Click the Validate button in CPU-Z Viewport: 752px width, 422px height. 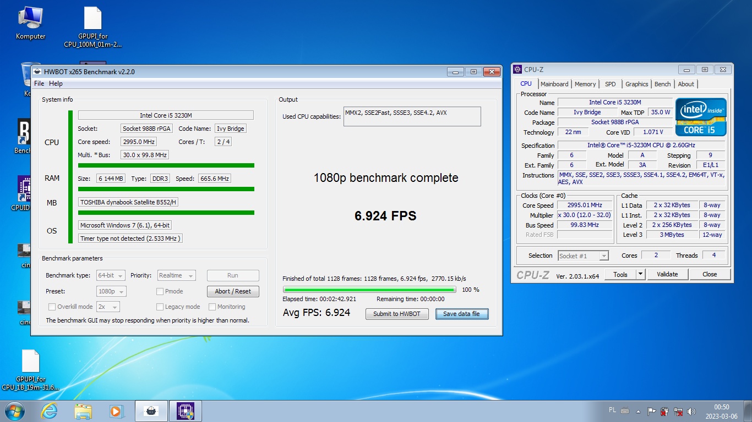[x=667, y=274]
